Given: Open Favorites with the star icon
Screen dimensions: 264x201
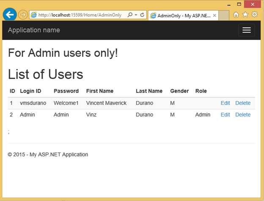Looking at the screenshot, I should [245, 15].
